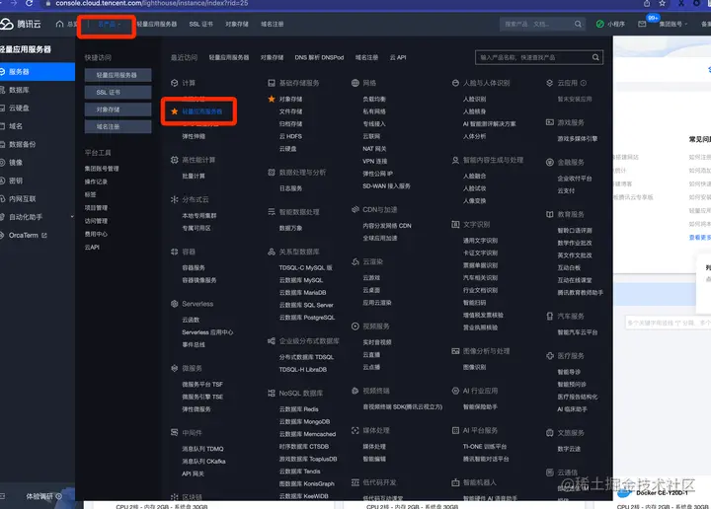Viewport: 711px width, 509px height.
Task: Click the magnifier in product search box
Action: tap(595, 57)
